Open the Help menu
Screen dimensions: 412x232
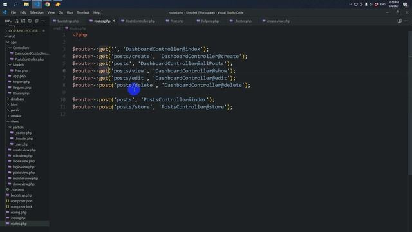[x=97, y=12]
